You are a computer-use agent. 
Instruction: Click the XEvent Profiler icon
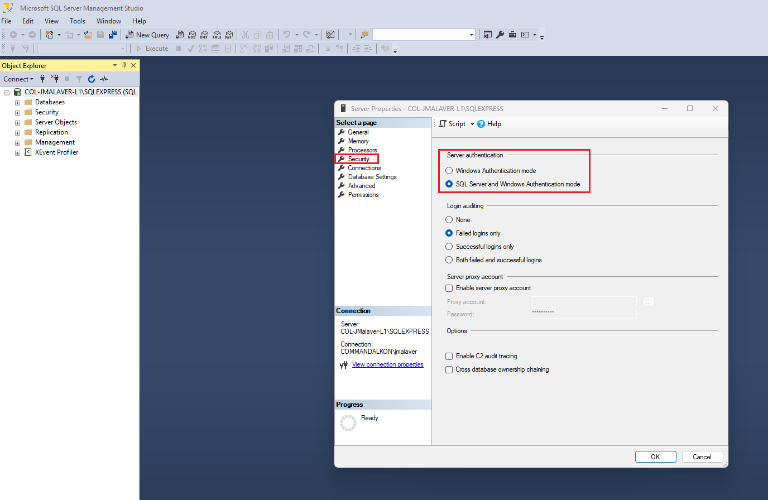pyautogui.click(x=28, y=152)
